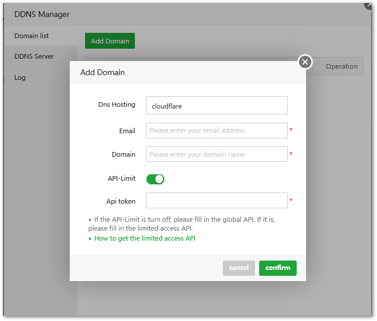Close the Add Domain dialog with X icon
This screenshot has width=377, height=321.
coord(305,62)
